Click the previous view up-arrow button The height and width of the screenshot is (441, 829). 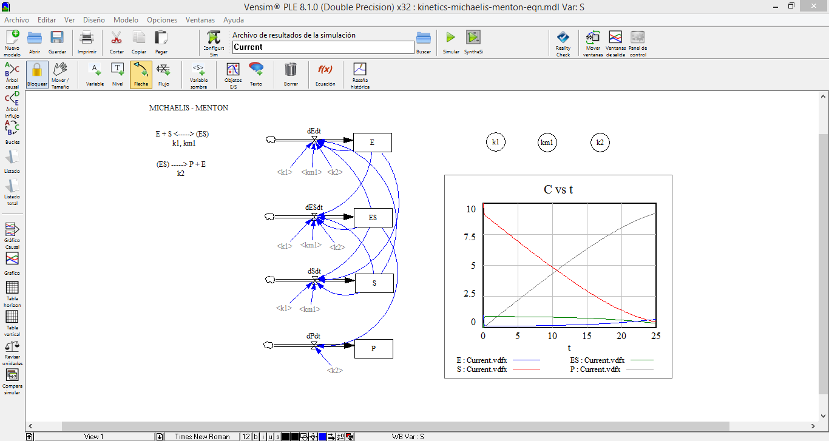click(29, 437)
